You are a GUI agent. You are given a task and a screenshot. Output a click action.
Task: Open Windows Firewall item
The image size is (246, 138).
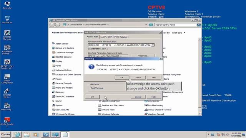tap(154, 114)
